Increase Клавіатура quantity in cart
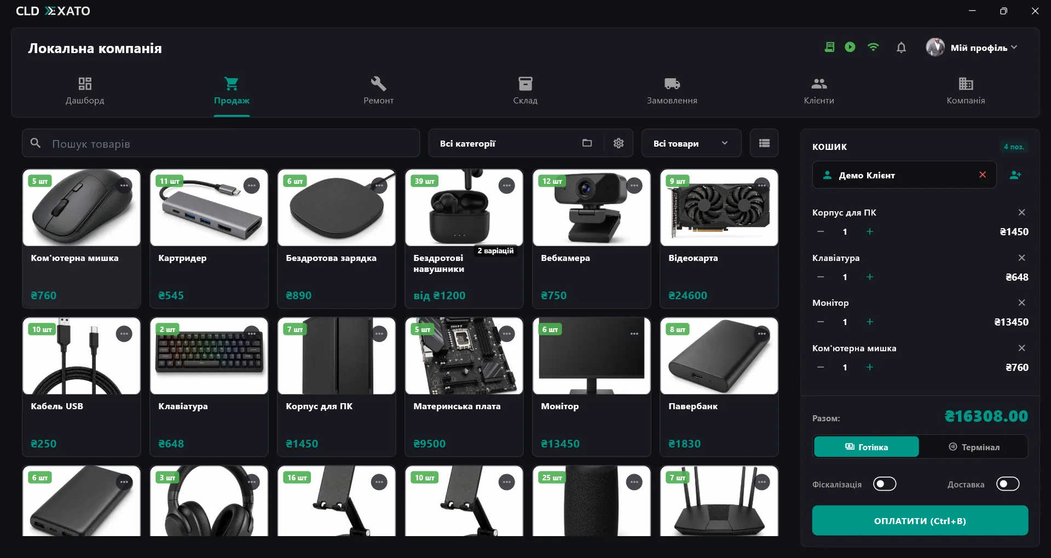 pos(870,277)
